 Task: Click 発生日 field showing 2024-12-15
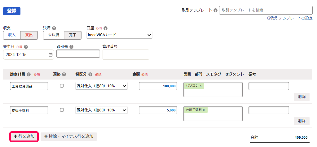[x=29, y=55]
